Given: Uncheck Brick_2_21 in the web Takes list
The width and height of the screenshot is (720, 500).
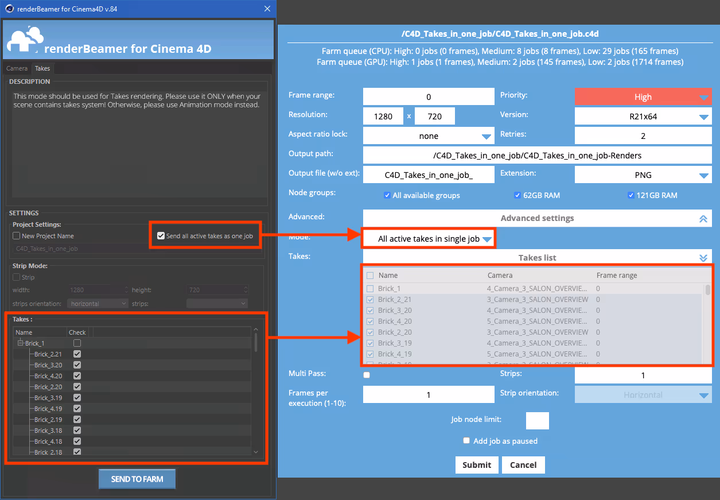Looking at the screenshot, I should (x=370, y=300).
